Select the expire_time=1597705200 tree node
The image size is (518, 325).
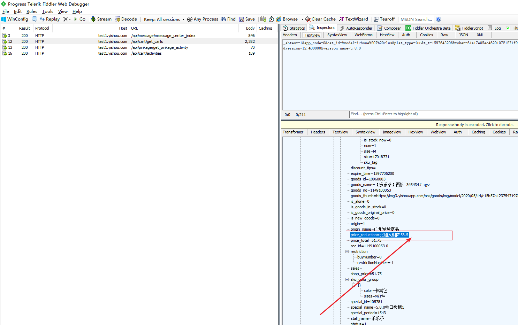pos(372,173)
